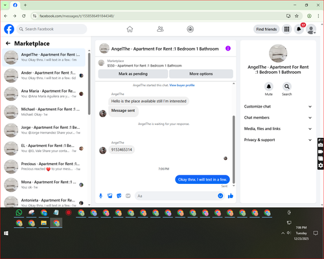This screenshot has width=324, height=259.
Task: Show hidden system tray icons
Action: 283,233
